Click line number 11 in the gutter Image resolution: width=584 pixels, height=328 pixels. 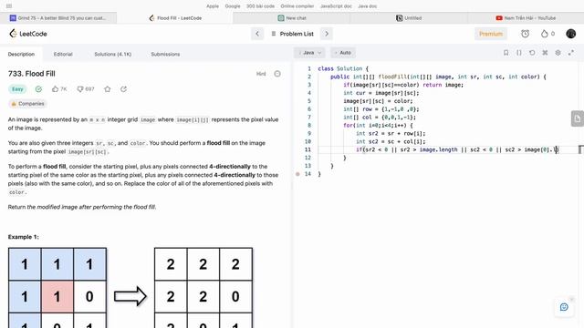pyautogui.click(x=308, y=149)
